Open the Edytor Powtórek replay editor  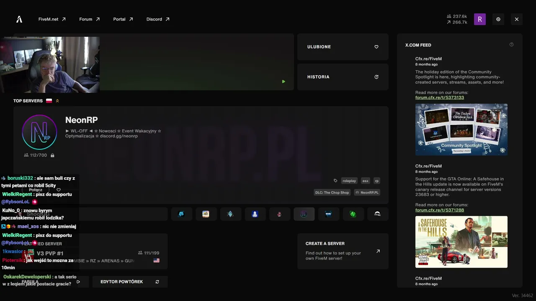click(130, 282)
